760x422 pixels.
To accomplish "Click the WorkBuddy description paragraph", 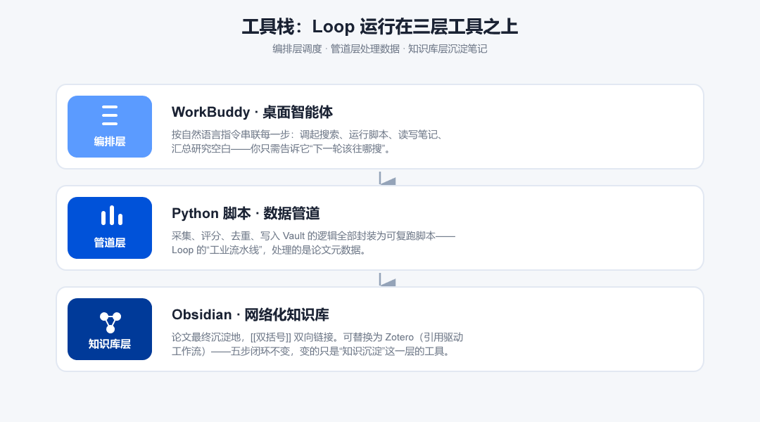I will pyautogui.click(x=308, y=141).
